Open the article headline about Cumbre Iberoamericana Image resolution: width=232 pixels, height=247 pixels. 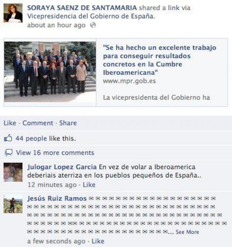[160, 60]
